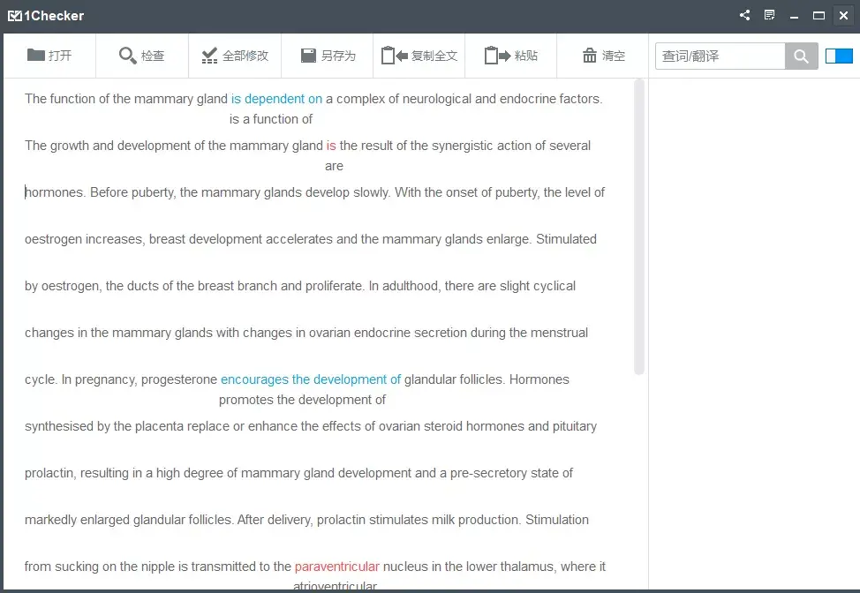Choose suggestion "promotes the development of"
Viewport: 860px width, 593px height.
click(302, 400)
